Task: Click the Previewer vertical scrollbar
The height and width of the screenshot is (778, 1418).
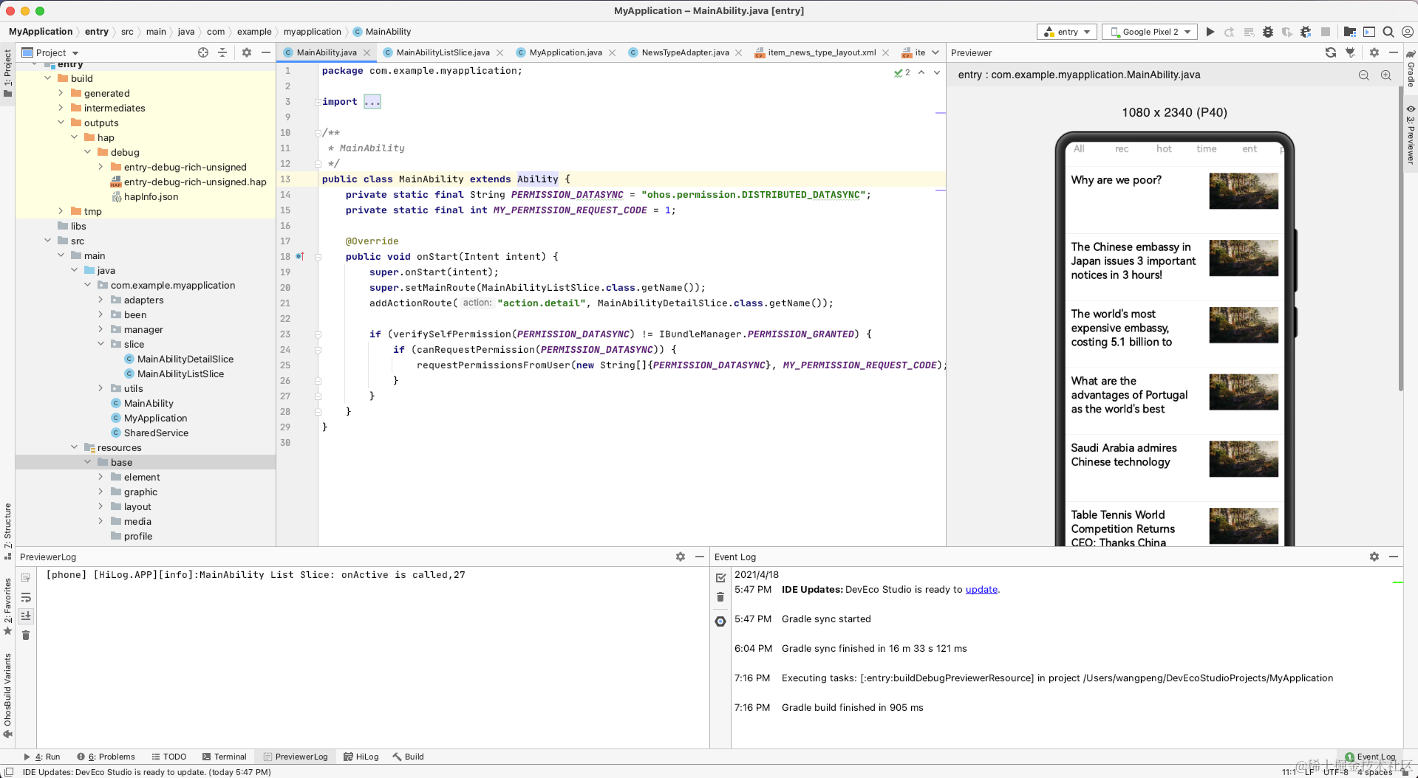Action: click(x=1400, y=236)
